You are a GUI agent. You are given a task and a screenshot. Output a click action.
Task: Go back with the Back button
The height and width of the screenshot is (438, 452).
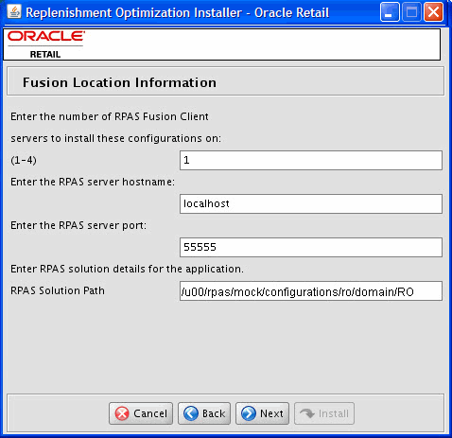pos(204,413)
